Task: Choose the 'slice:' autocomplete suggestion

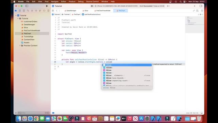Action: (127, 68)
